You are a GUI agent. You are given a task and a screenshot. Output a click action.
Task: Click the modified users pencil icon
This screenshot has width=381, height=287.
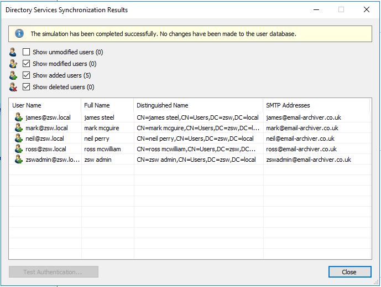point(13,64)
